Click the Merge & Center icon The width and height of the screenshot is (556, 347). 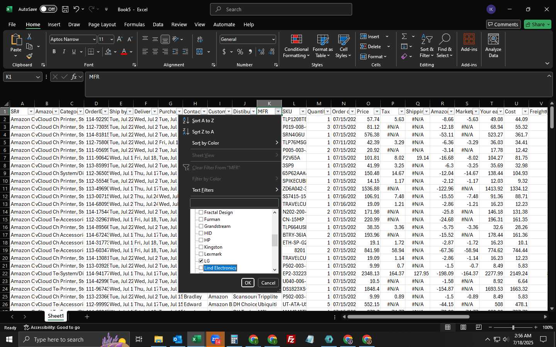tap(200, 52)
